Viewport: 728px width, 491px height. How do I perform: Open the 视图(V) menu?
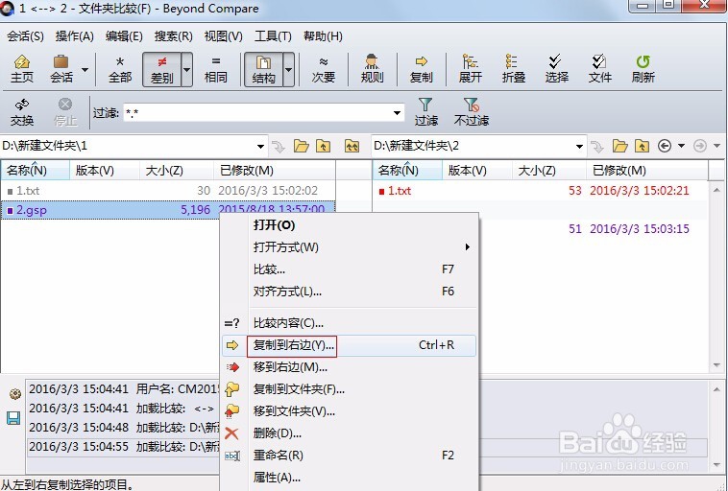pos(224,36)
